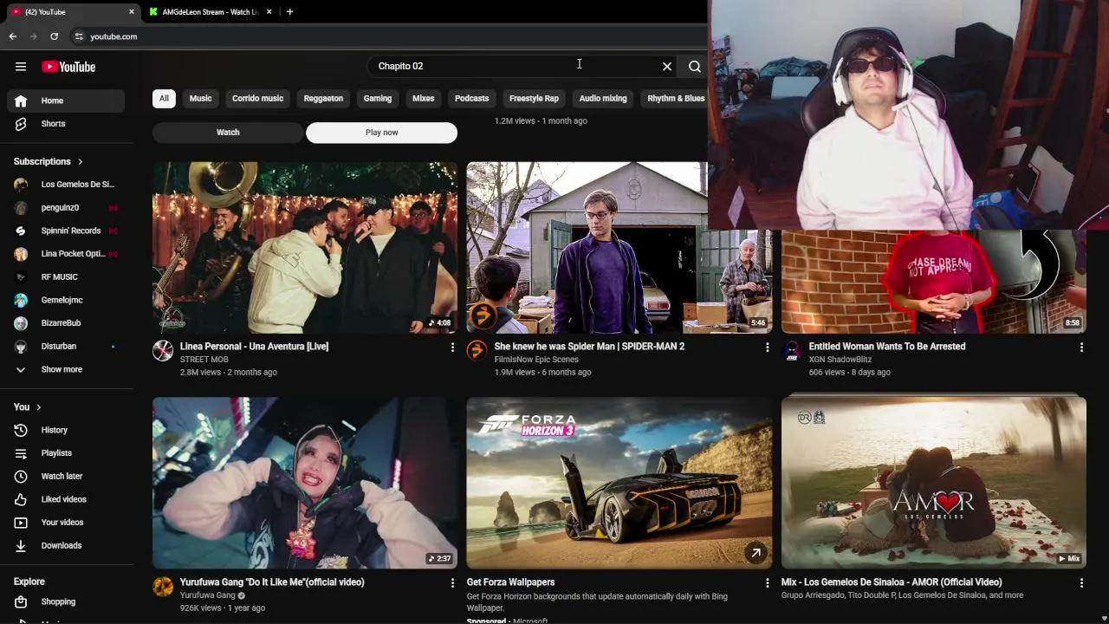Open Your videos in sidebar
This screenshot has height=624, width=1109.
66,523
